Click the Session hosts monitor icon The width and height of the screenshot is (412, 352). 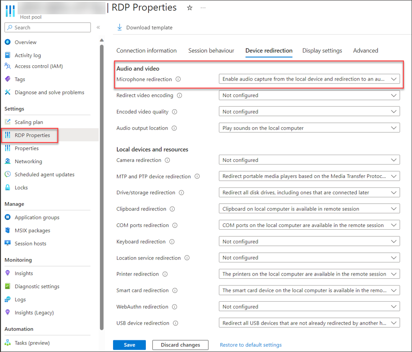point(8,243)
